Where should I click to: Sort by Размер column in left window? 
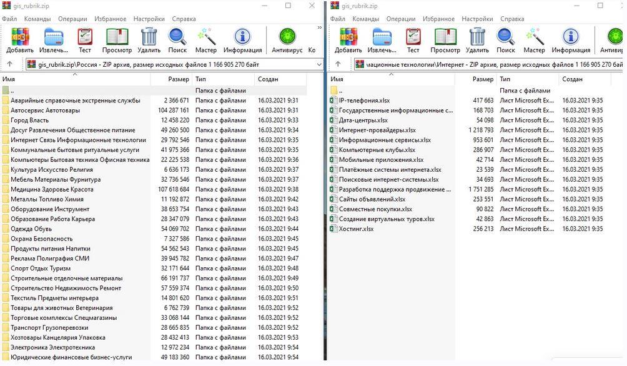(x=179, y=79)
